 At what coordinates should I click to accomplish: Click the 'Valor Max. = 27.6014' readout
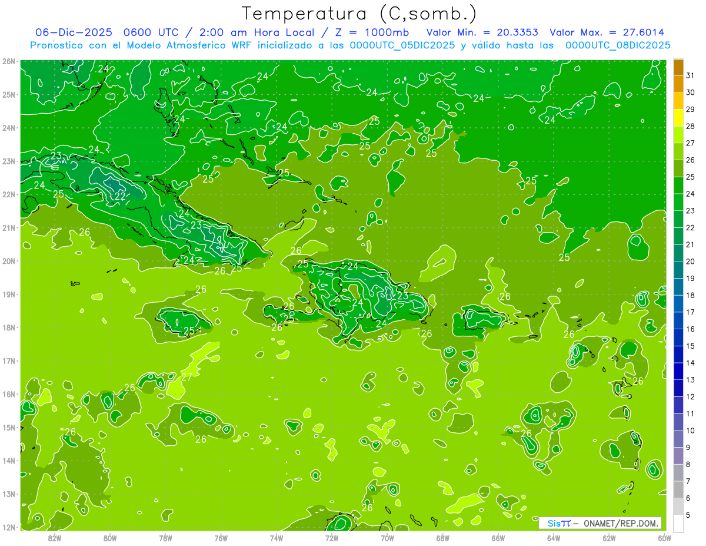coord(607,32)
